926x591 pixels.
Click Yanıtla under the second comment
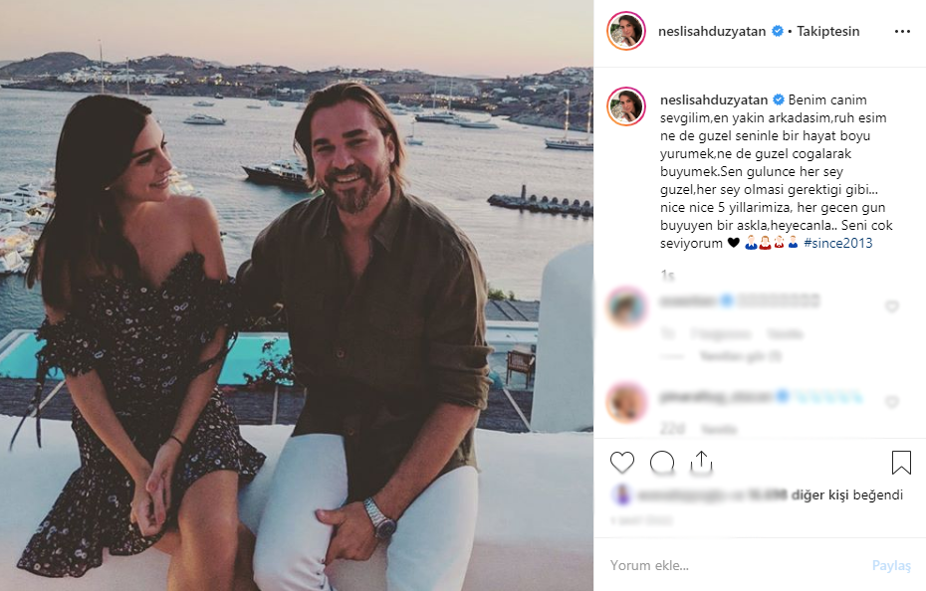pyautogui.click(x=719, y=430)
